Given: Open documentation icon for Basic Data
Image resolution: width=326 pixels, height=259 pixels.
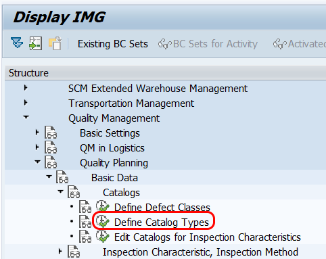Looking at the screenshot, I should click(62, 177).
